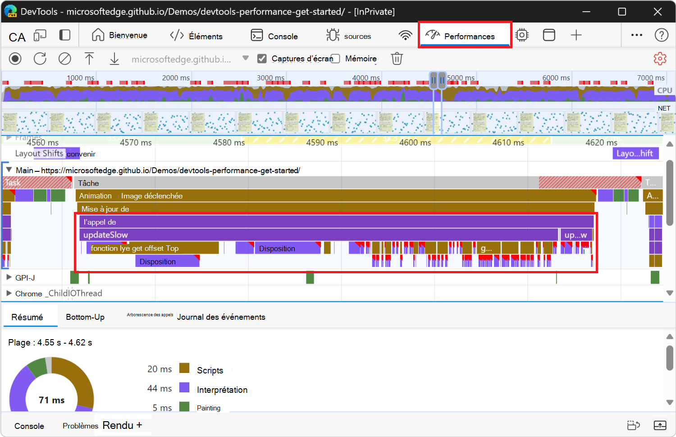This screenshot has height=437, width=676.
Task: Open Arborescence des appels tab
Action: click(x=150, y=315)
